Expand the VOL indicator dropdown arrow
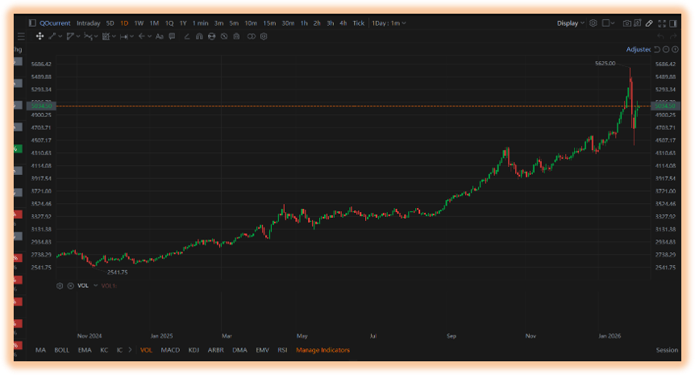The height and width of the screenshot is (375, 695). point(95,286)
